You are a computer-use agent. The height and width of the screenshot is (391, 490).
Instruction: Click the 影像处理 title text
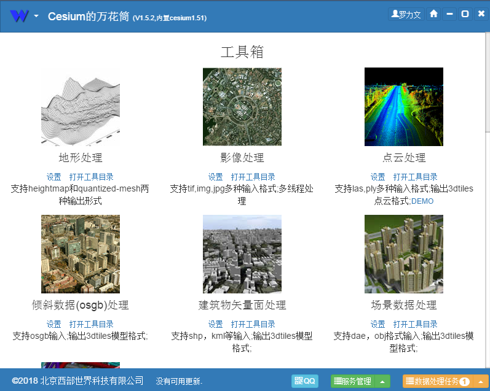(242, 158)
